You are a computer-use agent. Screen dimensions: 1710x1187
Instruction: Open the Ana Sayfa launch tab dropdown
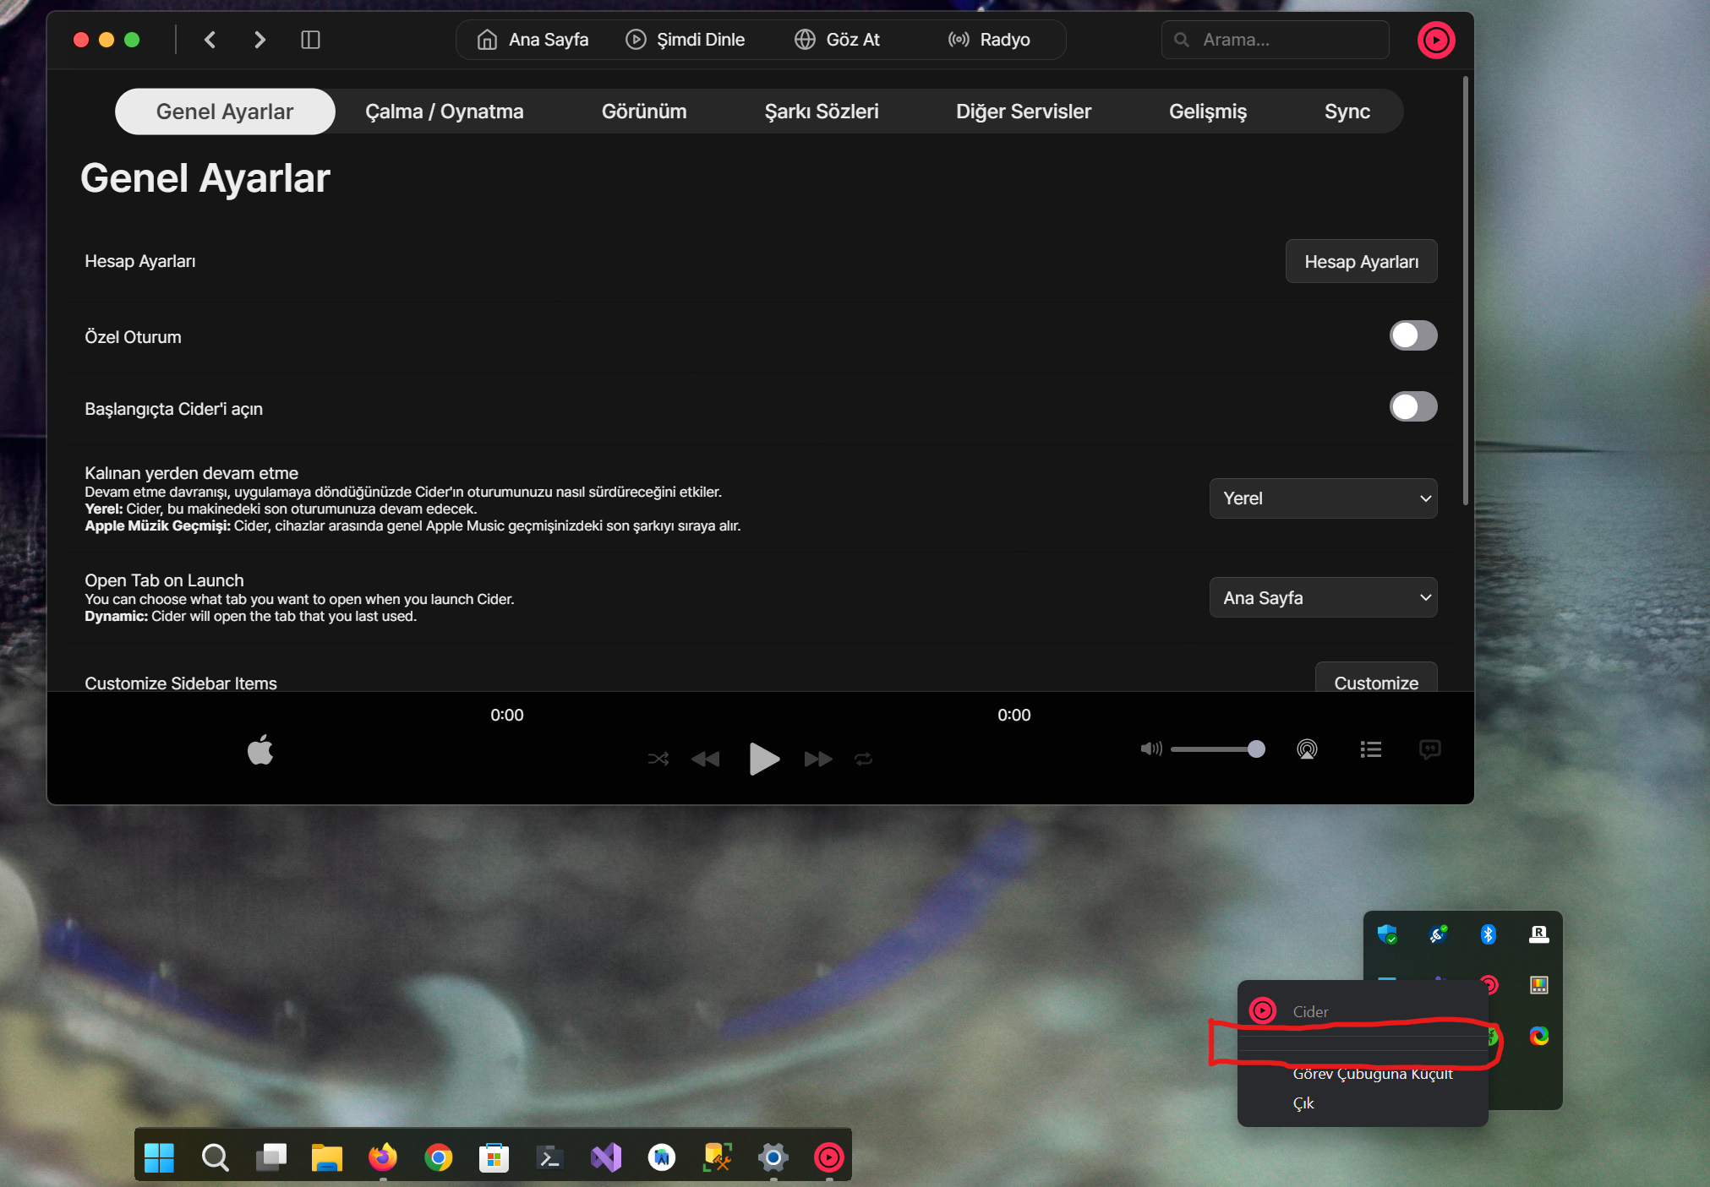(x=1323, y=598)
